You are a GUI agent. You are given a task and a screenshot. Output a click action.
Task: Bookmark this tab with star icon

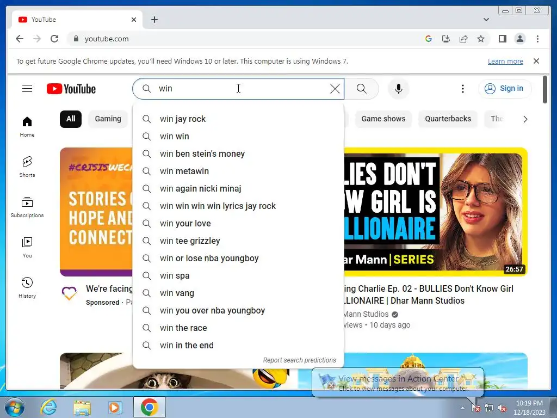tap(481, 39)
